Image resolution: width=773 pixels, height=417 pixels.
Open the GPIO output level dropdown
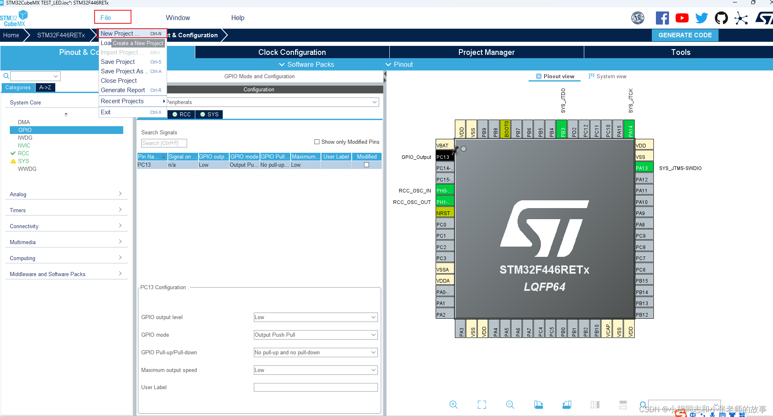click(x=316, y=317)
